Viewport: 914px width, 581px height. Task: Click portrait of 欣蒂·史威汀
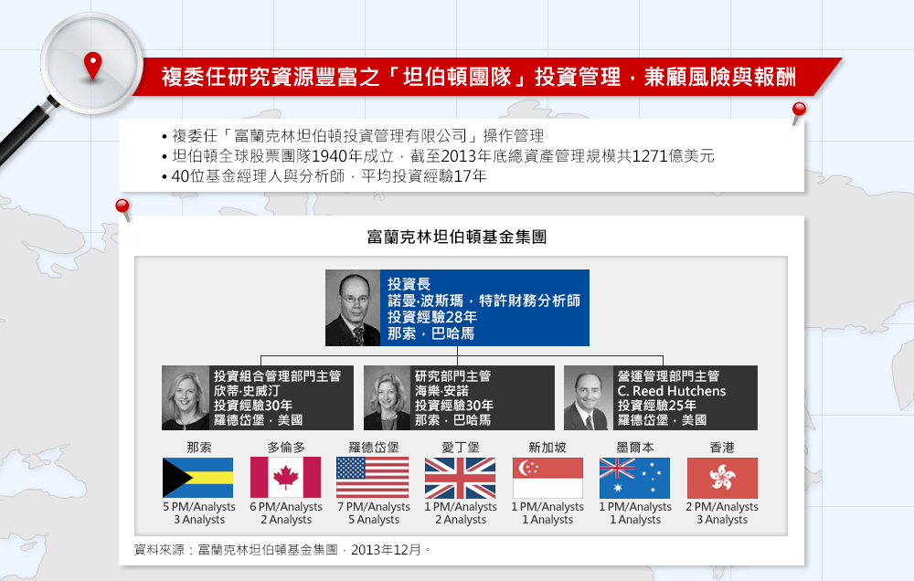click(186, 398)
